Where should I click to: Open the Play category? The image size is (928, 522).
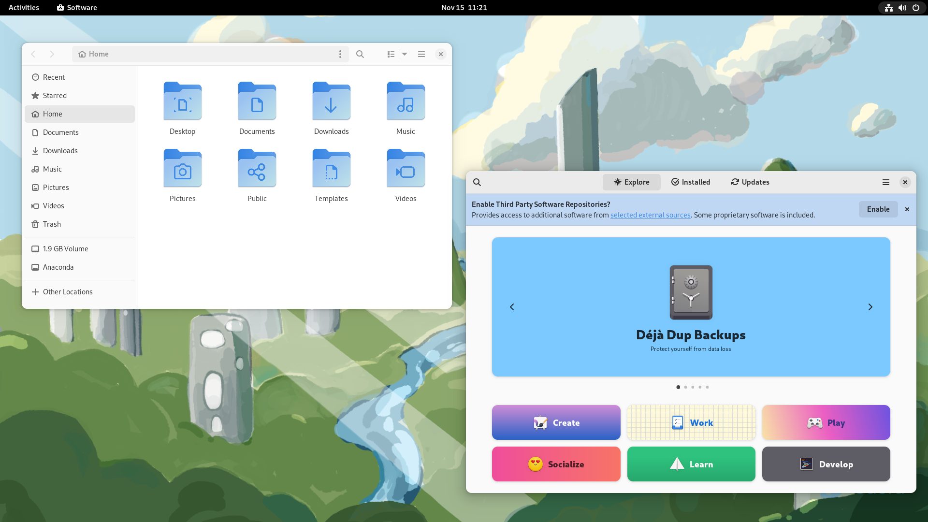(x=826, y=422)
